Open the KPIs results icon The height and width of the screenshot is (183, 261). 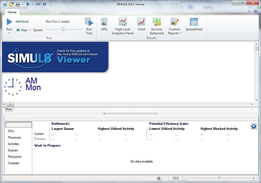pyautogui.click(x=104, y=24)
